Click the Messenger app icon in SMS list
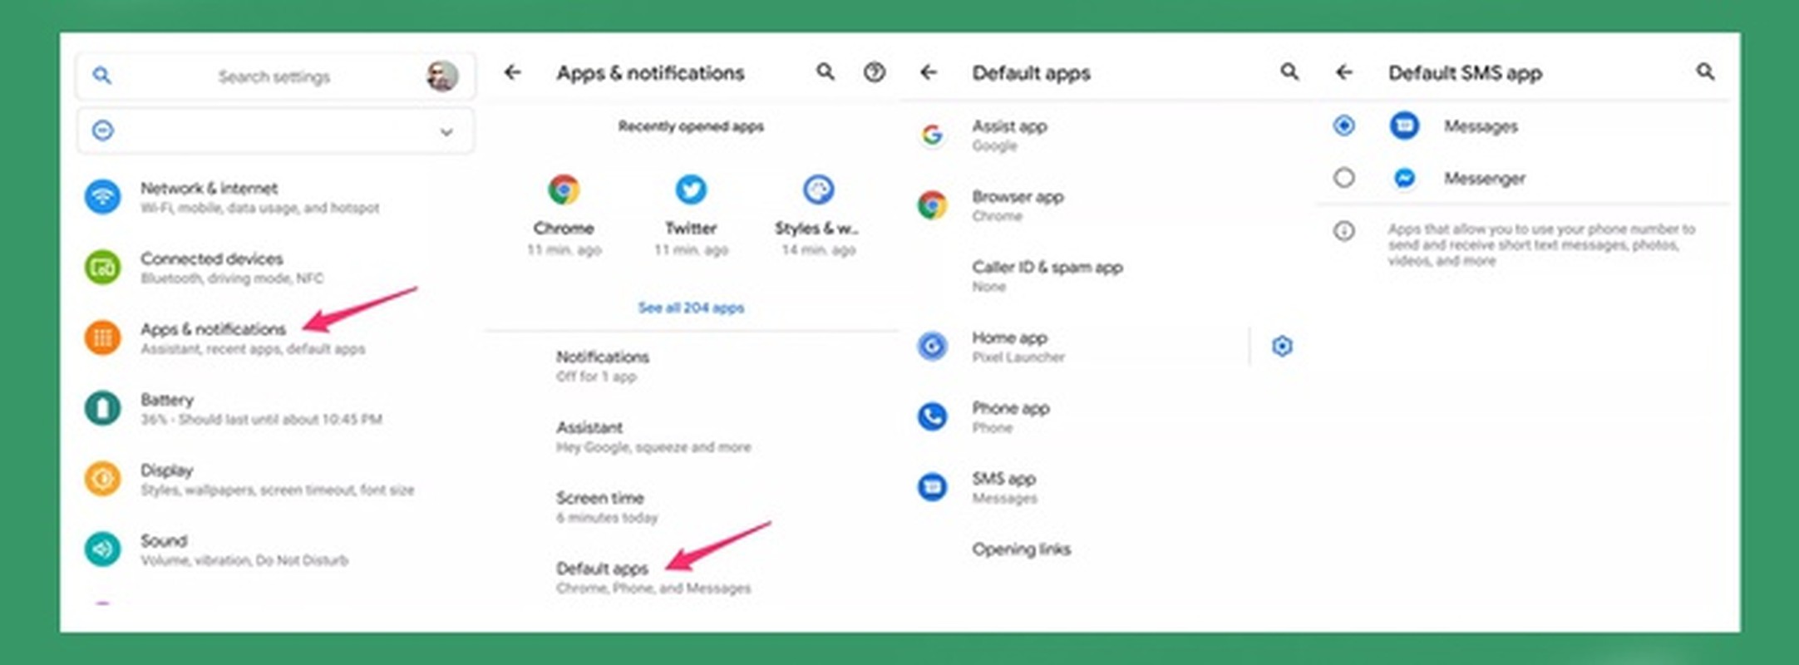Image resolution: width=1799 pixels, height=665 pixels. 1404,178
